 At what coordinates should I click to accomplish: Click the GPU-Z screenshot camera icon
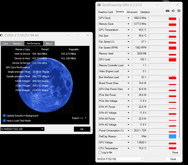[x=167, y=11]
